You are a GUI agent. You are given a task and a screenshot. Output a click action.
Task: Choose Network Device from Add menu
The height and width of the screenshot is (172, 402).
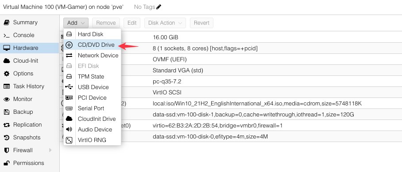click(92, 56)
